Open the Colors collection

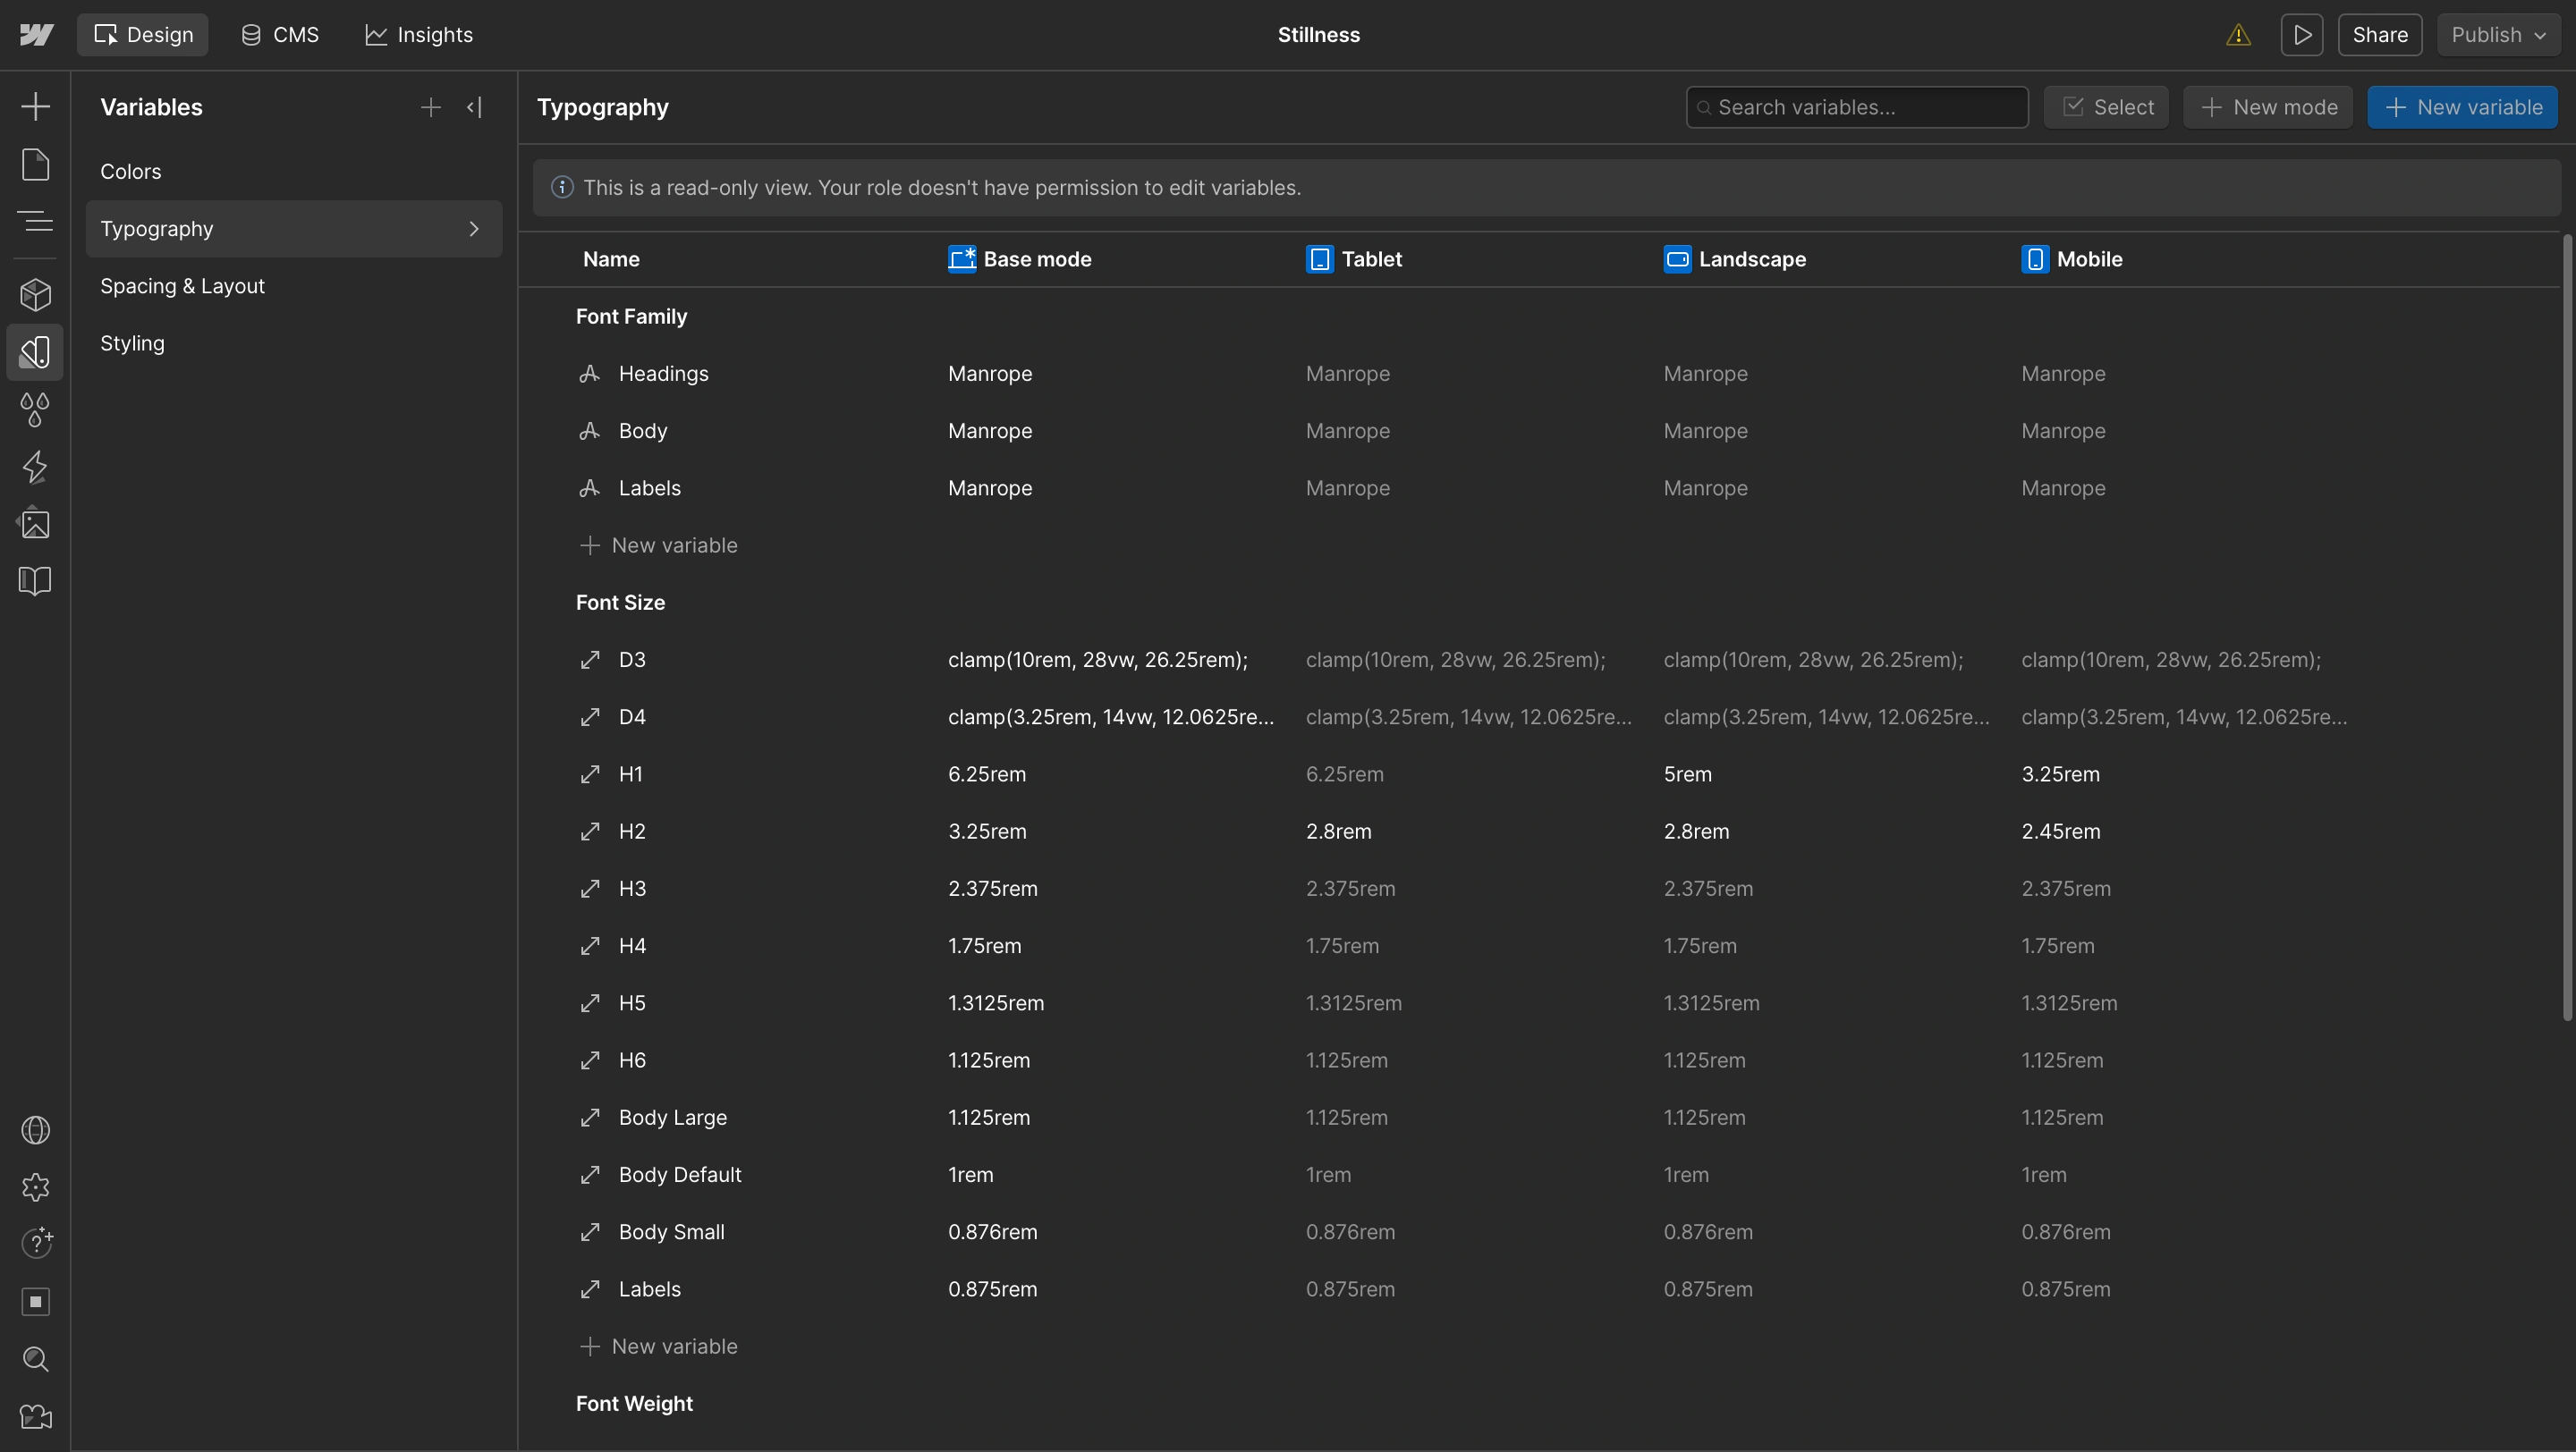pyautogui.click(x=294, y=172)
